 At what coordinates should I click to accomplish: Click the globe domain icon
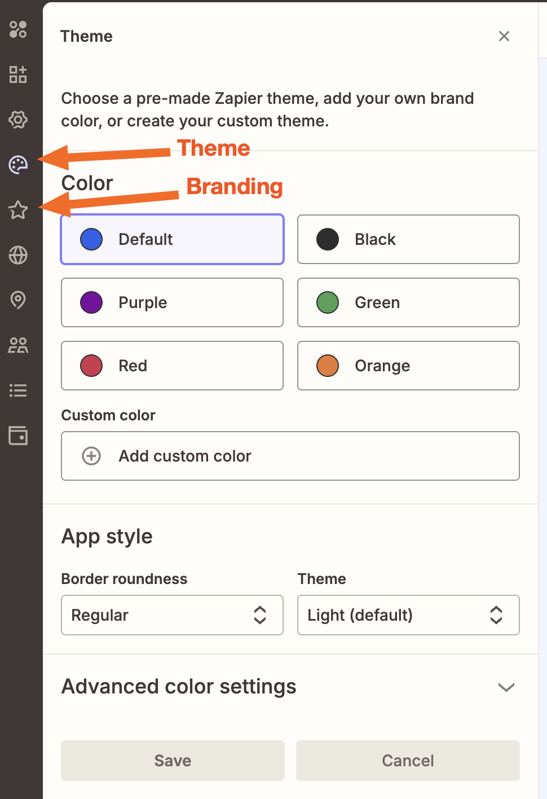click(x=18, y=255)
